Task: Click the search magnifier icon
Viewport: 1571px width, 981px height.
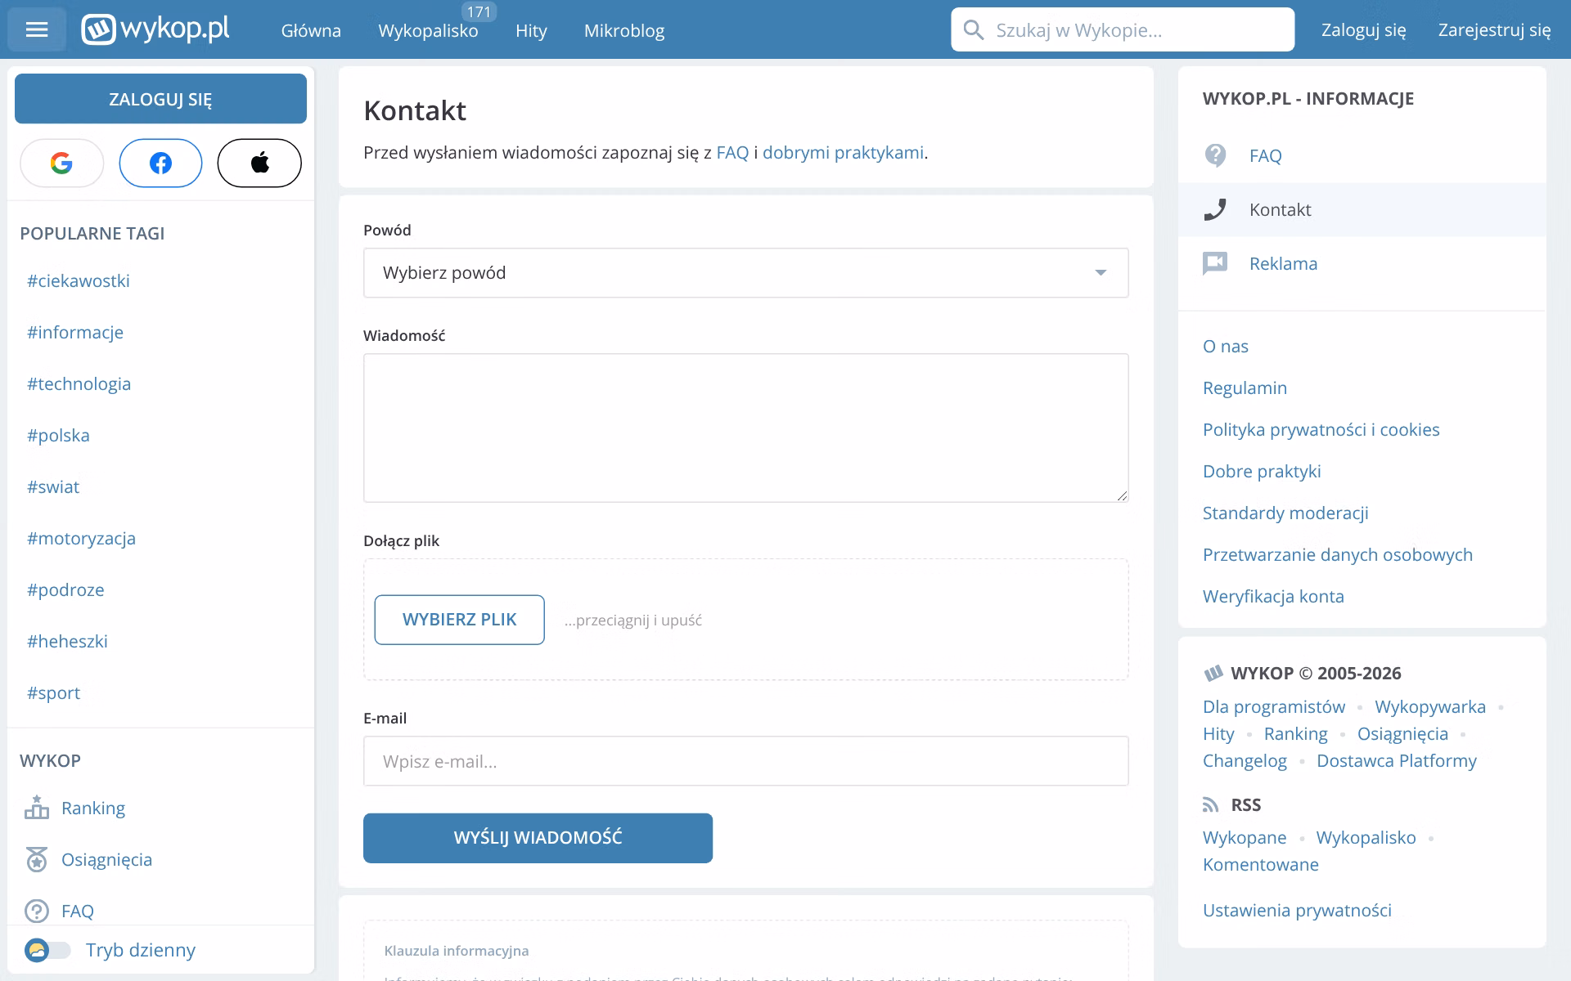Action: pos(973,30)
